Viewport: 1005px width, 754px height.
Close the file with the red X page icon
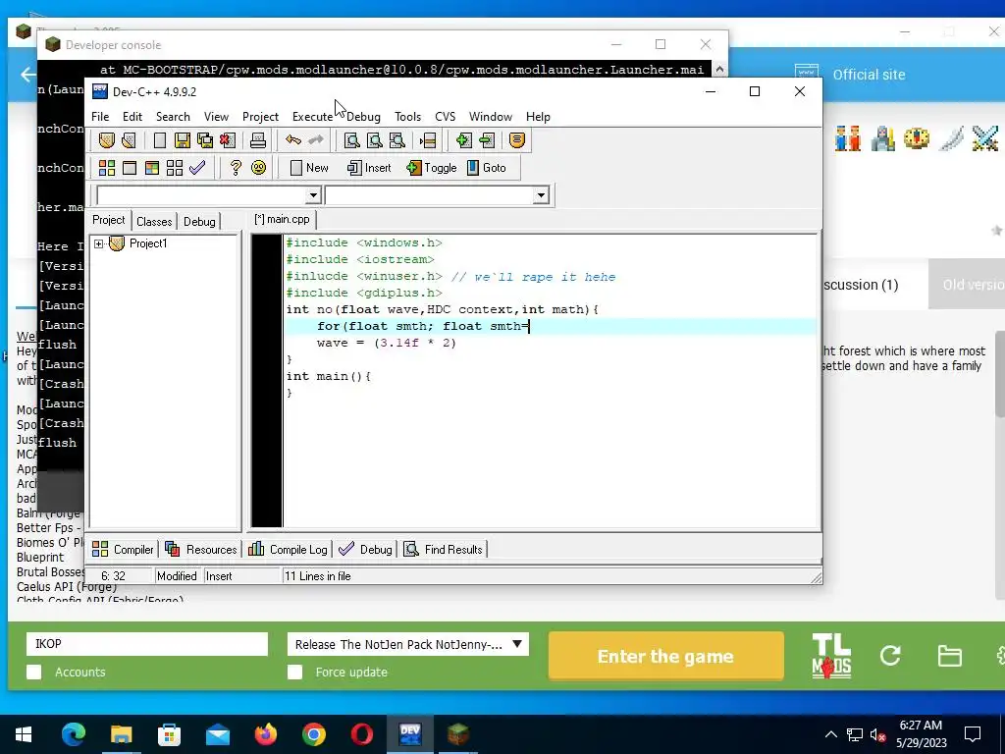(x=228, y=139)
